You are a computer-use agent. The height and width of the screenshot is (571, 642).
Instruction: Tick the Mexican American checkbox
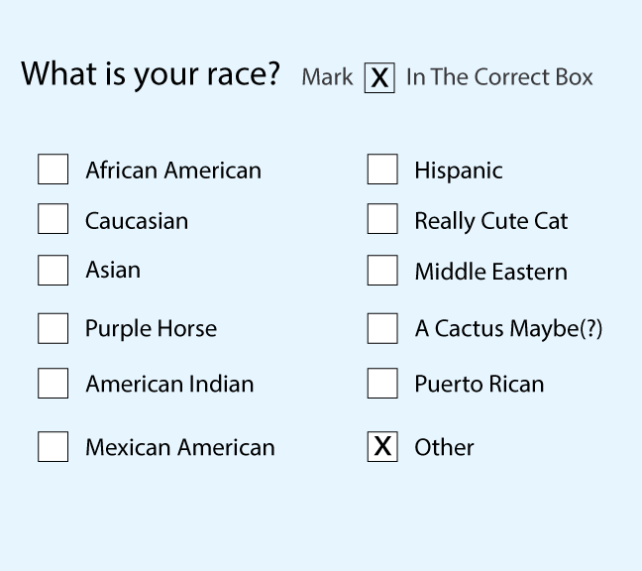[53, 447]
